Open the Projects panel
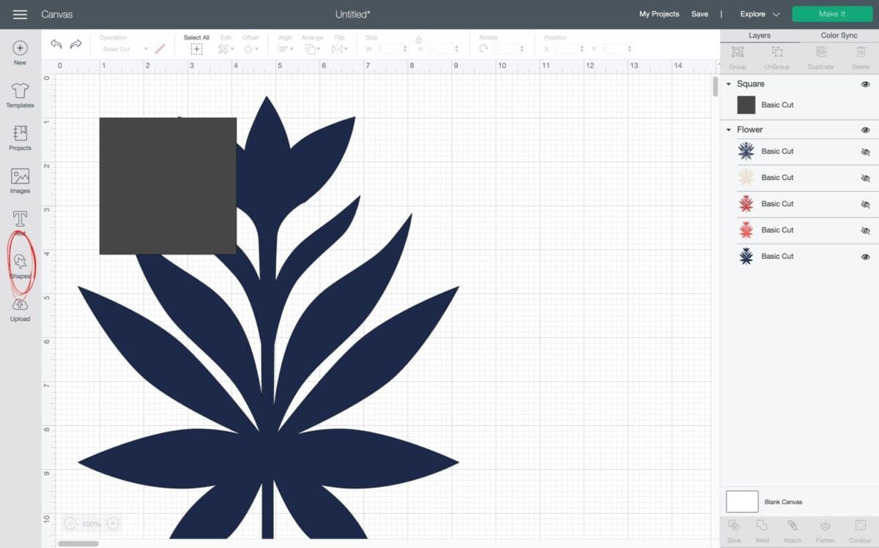 tap(20, 138)
